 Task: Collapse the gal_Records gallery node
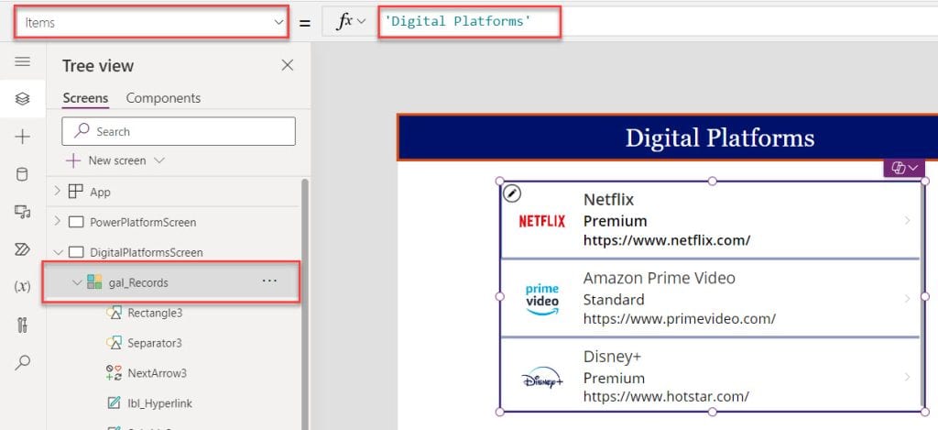[x=76, y=282]
